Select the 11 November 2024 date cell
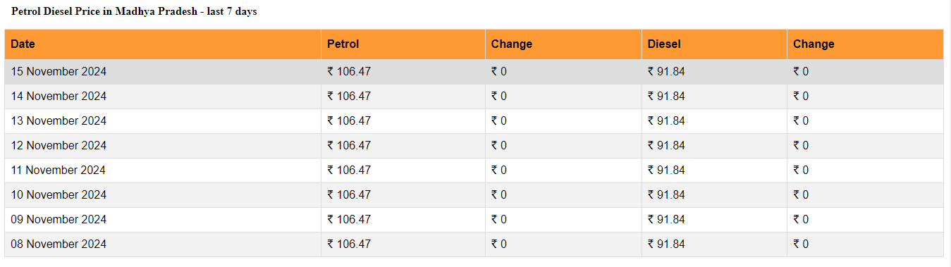Image resolution: width=951 pixels, height=267 pixels. (x=163, y=170)
